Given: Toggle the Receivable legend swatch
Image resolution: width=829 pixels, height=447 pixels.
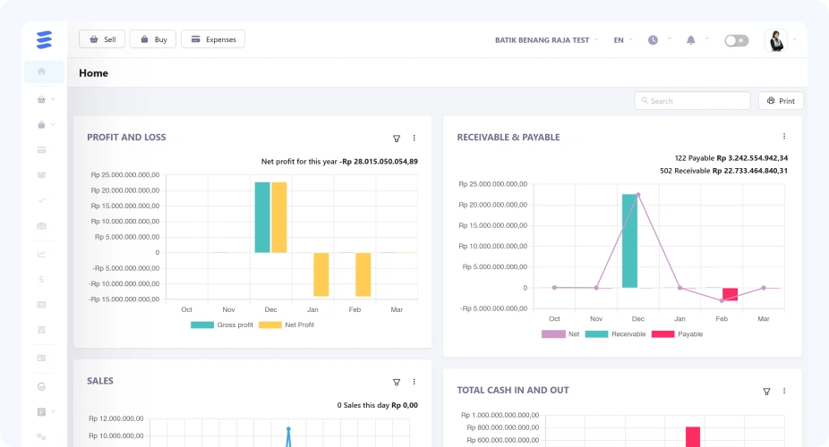Looking at the screenshot, I should 596,334.
